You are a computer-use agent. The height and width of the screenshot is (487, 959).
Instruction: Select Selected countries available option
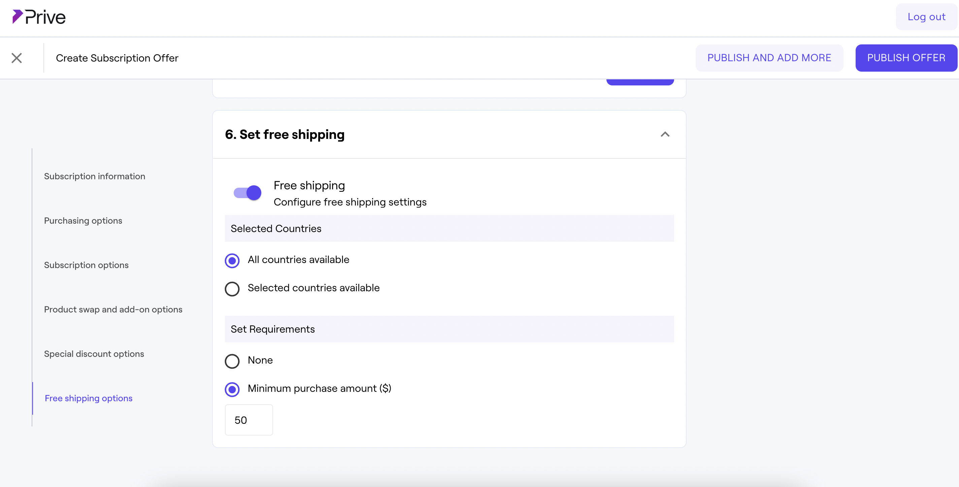pyautogui.click(x=232, y=289)
